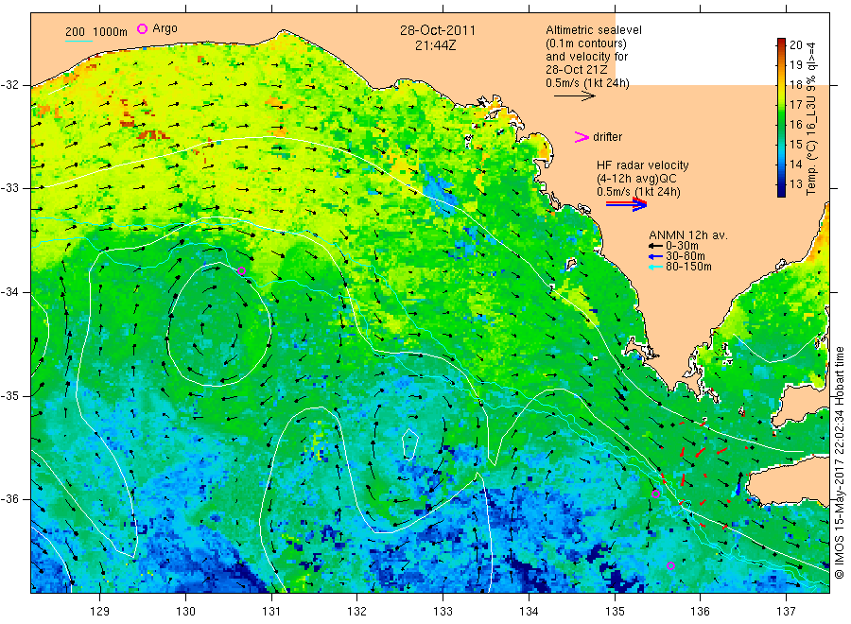Click the 'HF radar velocity' legend text
The width and height of the screenshot is (851, 624).
pos(643,165)
